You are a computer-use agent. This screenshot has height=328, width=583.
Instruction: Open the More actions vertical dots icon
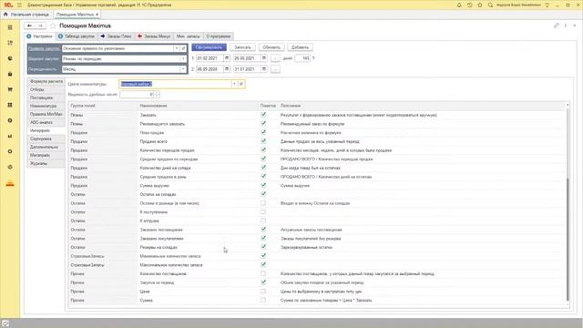566,26
